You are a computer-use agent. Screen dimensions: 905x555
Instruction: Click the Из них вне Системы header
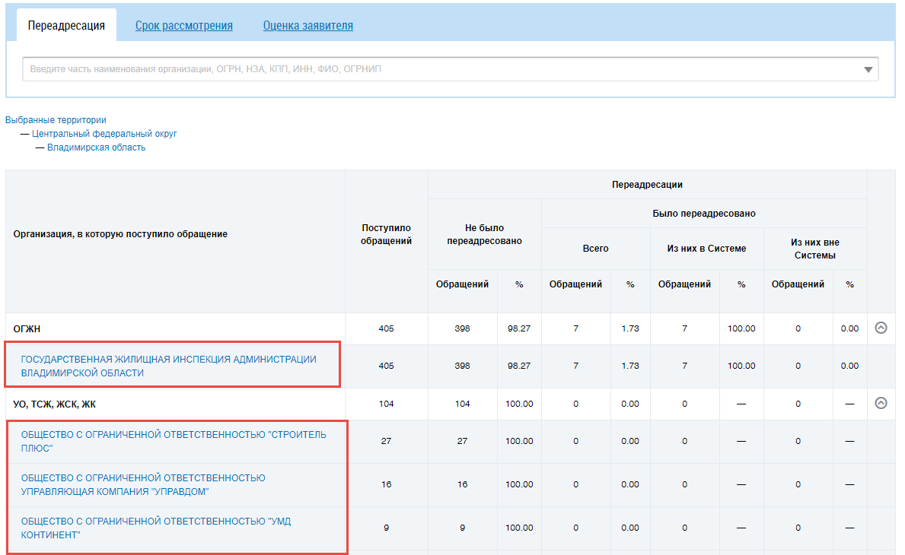coord(814,249)
